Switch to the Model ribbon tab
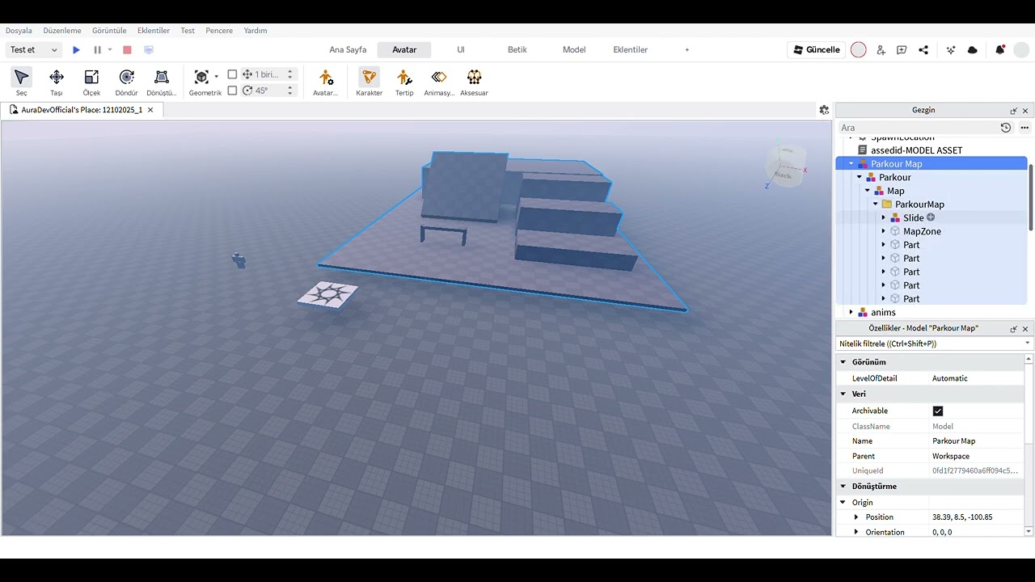 pyautogui.click(x=574, y=50)
